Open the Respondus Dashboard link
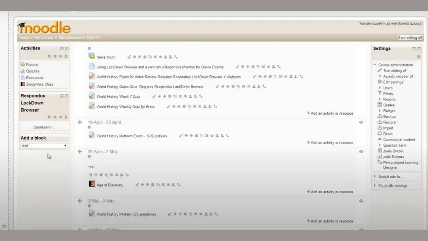 click(x=42, y=127)
